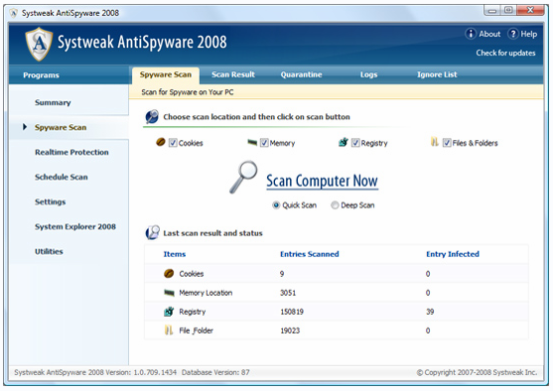Click the memory icon in Memory Location row
Image resolution: width=553 pixels, height=391 pixels.
coord(169,293)
